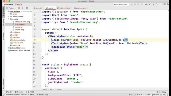The image size is (171, 96).
Task: Click the fold toggle on line 17 container
Action: tap(41, 68)
